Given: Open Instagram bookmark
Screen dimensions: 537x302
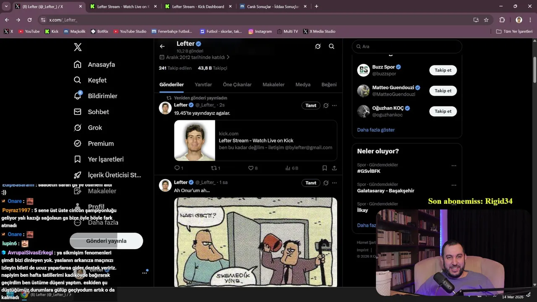Looking at the screenshot, I should click(260, 31).
